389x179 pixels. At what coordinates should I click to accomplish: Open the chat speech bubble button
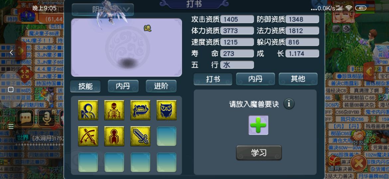(25, 119)
